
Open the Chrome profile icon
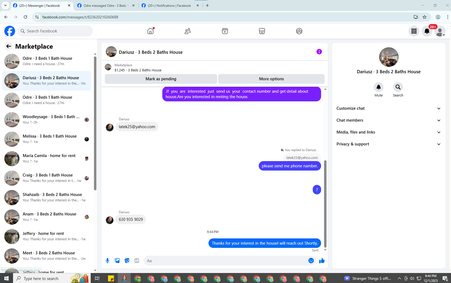(x=438, y=17)
